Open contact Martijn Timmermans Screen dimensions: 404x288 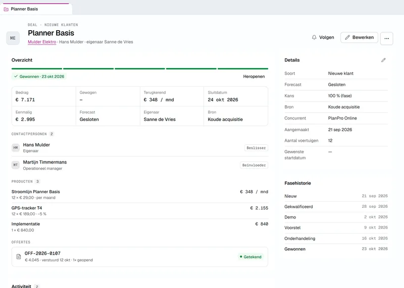[45, 162]
